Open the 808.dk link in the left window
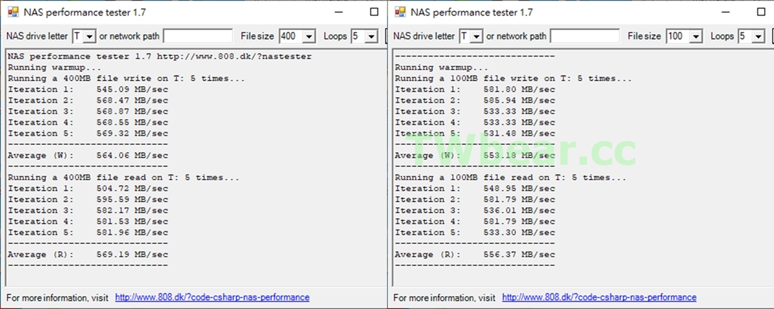The width and height of the screenshot is (774, 309). point(212,297)
